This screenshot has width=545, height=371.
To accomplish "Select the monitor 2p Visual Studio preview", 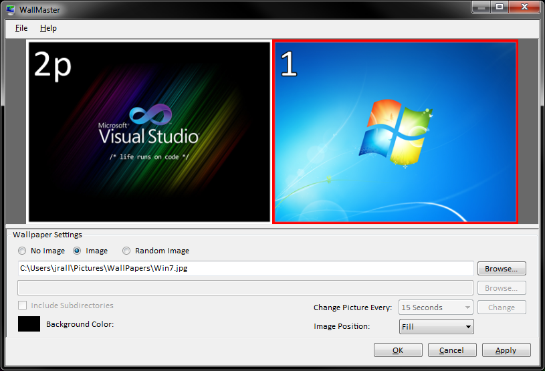I will pos(149,132).
